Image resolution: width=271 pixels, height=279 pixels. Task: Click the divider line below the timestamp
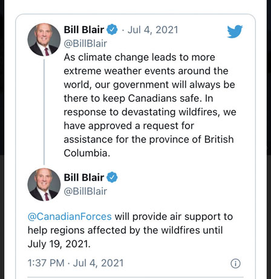pos(135,277)
